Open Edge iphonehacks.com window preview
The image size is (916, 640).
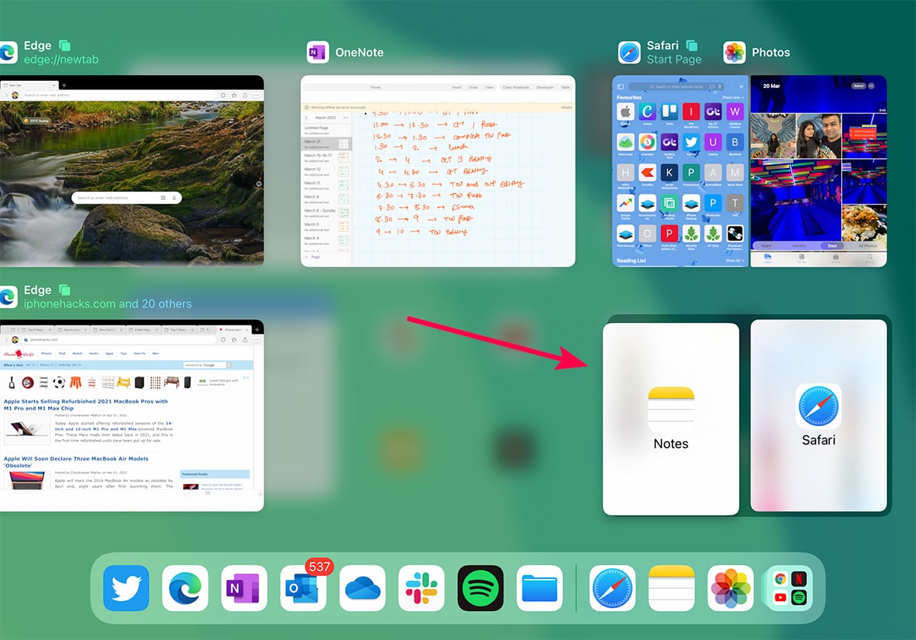tap(131, 415)
